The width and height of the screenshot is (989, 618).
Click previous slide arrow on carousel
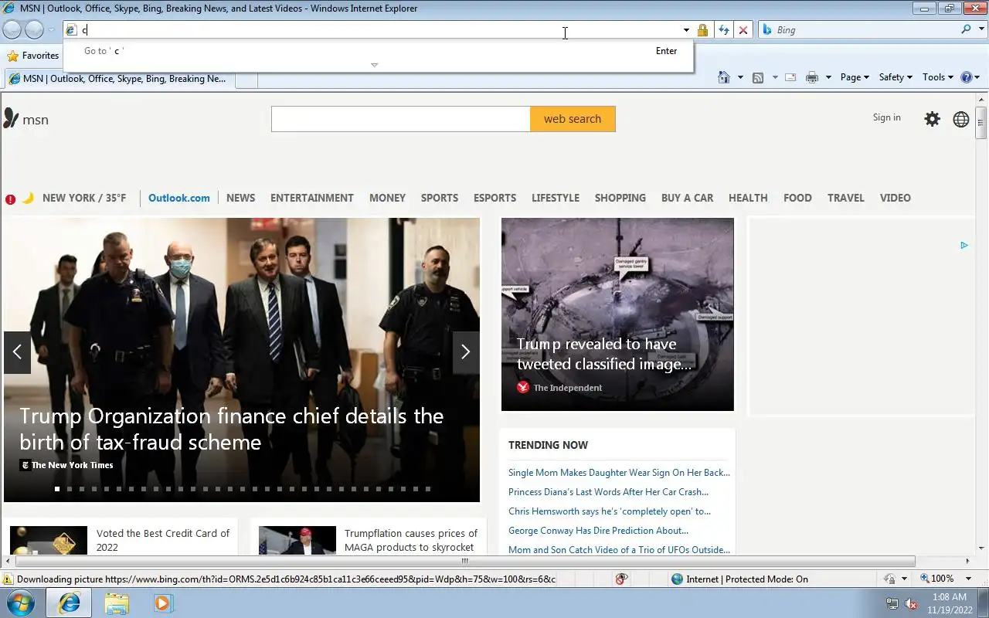click(x=17, y=352)
